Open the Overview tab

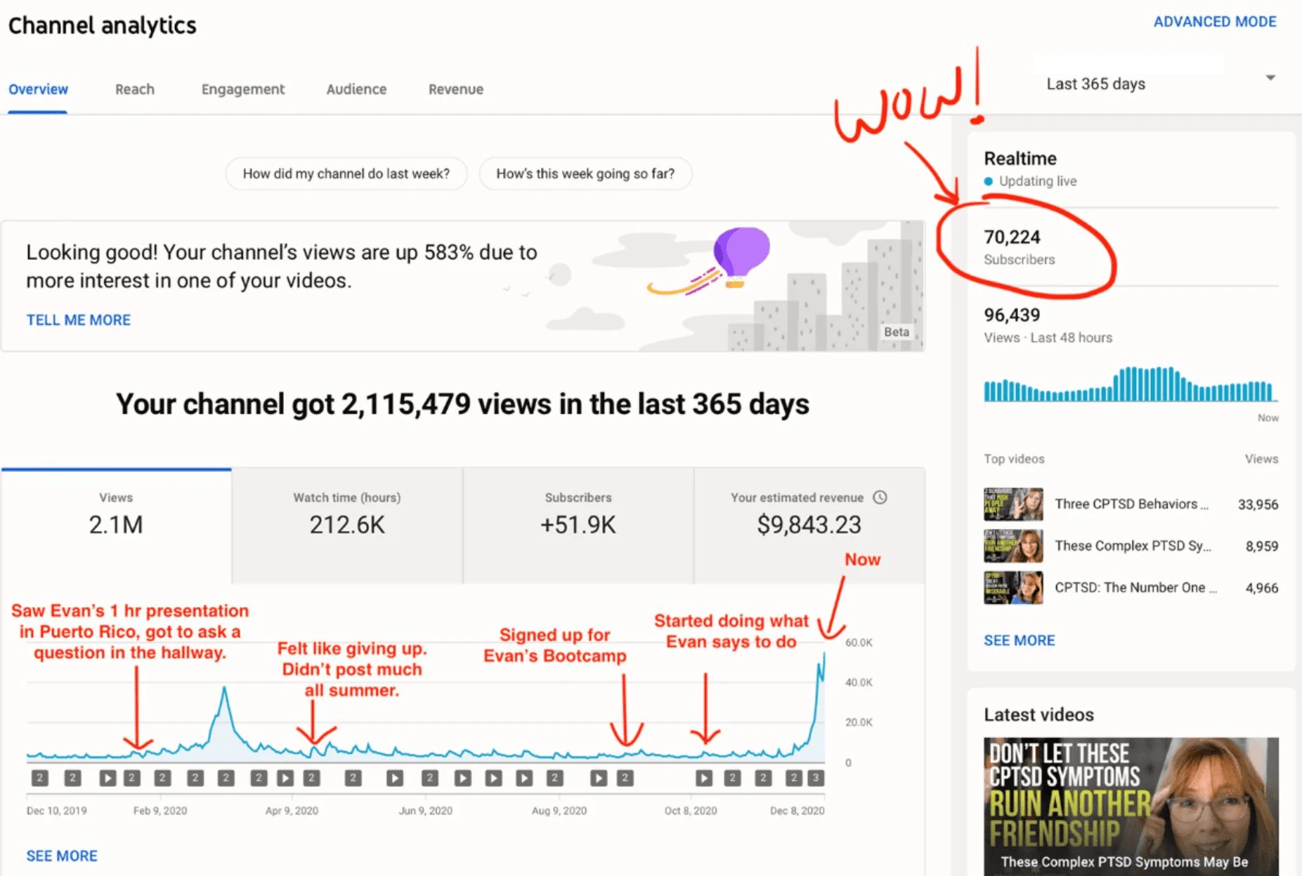(38, 89)
